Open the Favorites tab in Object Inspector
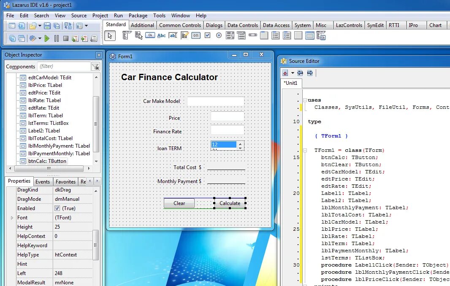This screenshot has height=286, width=450. pos(65,181)
